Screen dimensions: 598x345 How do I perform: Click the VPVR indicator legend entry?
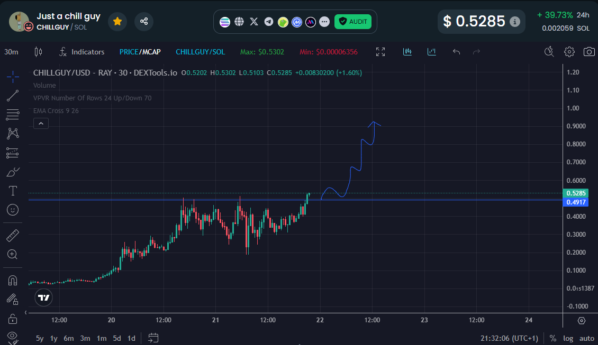click(92, 98)
